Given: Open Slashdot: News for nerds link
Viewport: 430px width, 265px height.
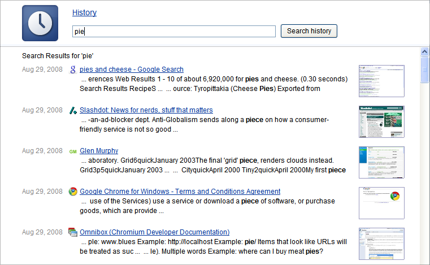Looking at the screenshot, I should pos(146,110).
